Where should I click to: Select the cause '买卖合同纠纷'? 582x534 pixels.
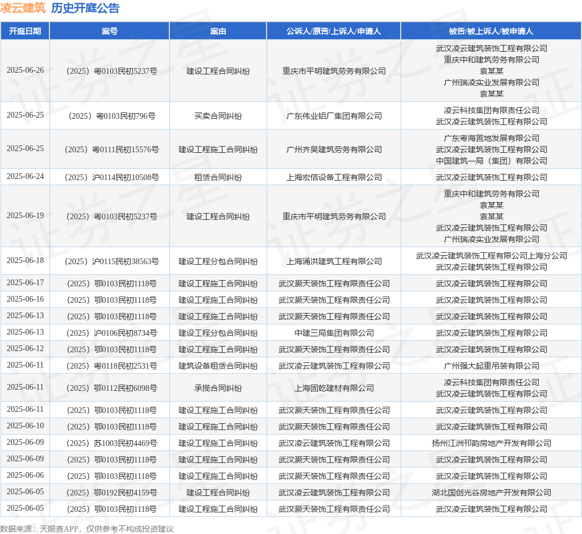(218, 116)
